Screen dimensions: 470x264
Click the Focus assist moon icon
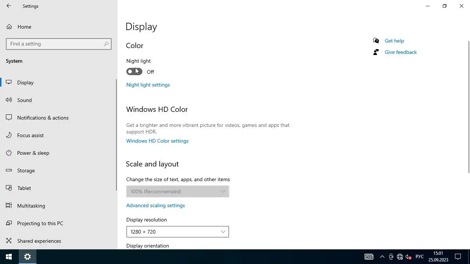coord(9,135)
